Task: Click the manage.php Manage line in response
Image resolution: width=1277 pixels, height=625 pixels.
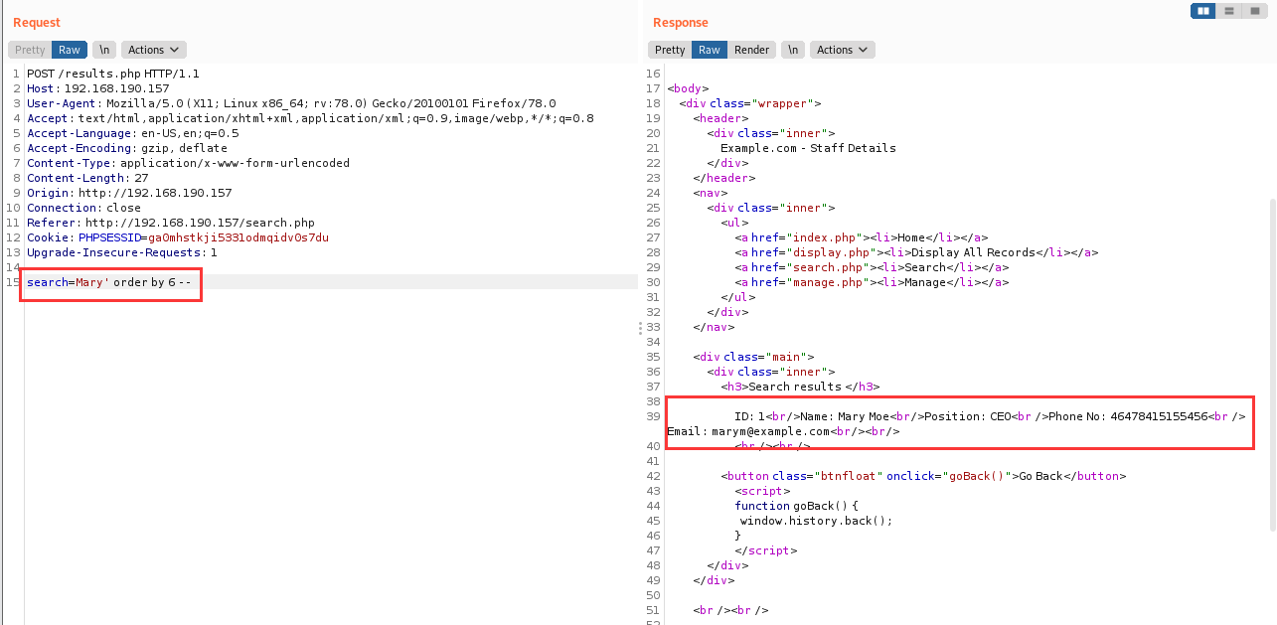Action: (x=872, y=282)
